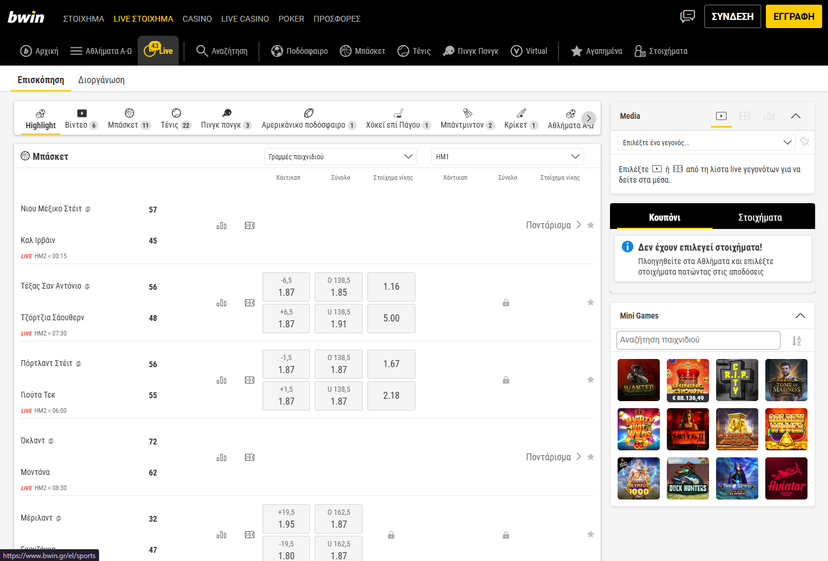Click the search magnifier icon
The image size is (828, 561).
202,51
